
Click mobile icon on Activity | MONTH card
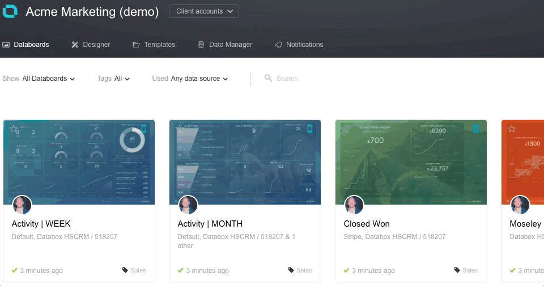310,129
